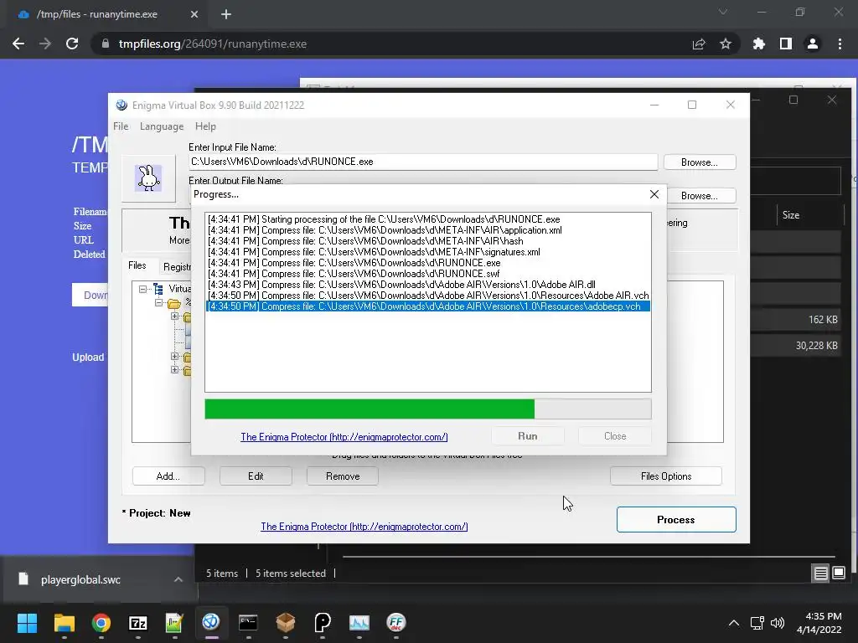
Task: Expand the last collapsed folder in the tree
Action: click(x=174, y=370)
